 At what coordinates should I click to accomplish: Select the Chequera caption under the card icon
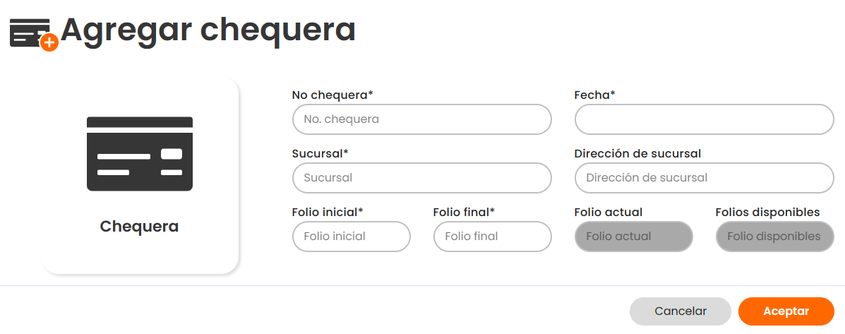click(x=139, y=227)
